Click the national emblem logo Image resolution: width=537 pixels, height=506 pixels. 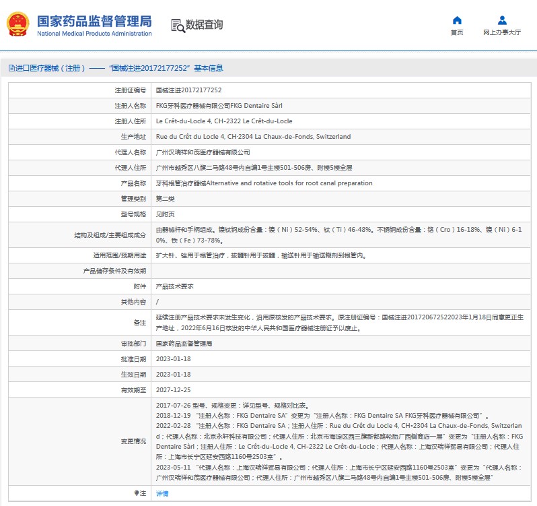[17, 24]
